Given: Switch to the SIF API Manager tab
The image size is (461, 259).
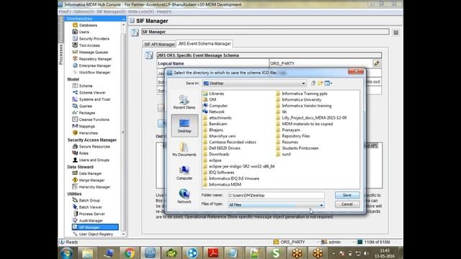Looking at the screenshot, I should click(159, 44).
